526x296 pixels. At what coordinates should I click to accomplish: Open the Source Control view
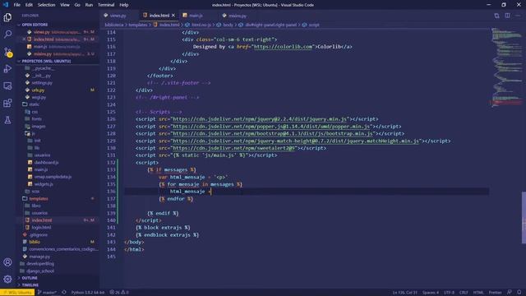tap(7, 52)
